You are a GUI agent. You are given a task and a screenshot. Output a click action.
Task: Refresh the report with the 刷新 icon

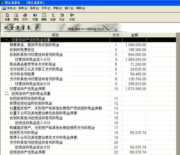pos(44,17)
